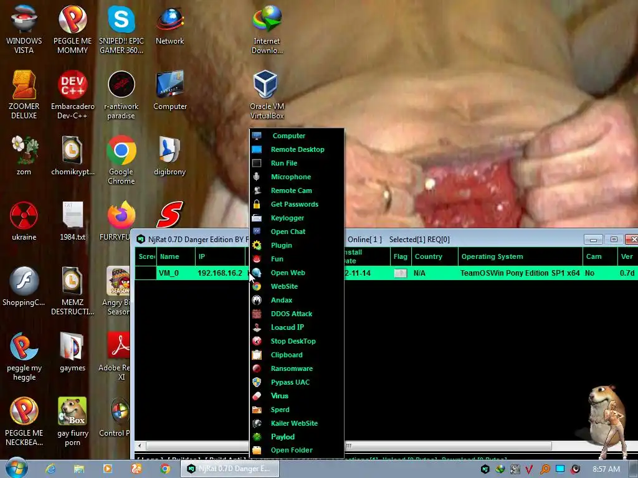
Task: Open the ShoppingC Flash icon
Action: (24, 286)
